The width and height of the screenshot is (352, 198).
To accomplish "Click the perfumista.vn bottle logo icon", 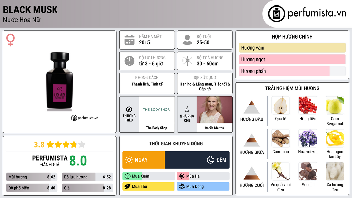I will click(x=277, y=14).
